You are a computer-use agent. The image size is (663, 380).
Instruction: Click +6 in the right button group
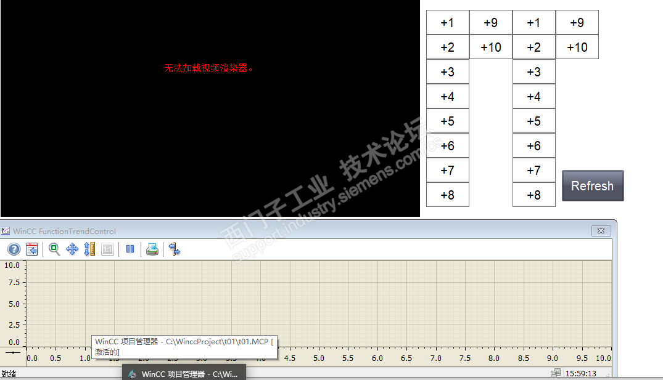tap(533, 146)
